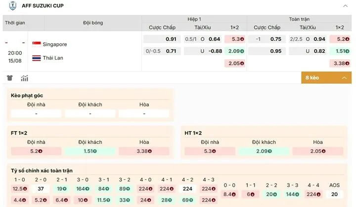Click the AFF Suzuki Cup league logo
The height and width of the screenshot is (207, 356).
pyautogui.click(x=13, y=5)
